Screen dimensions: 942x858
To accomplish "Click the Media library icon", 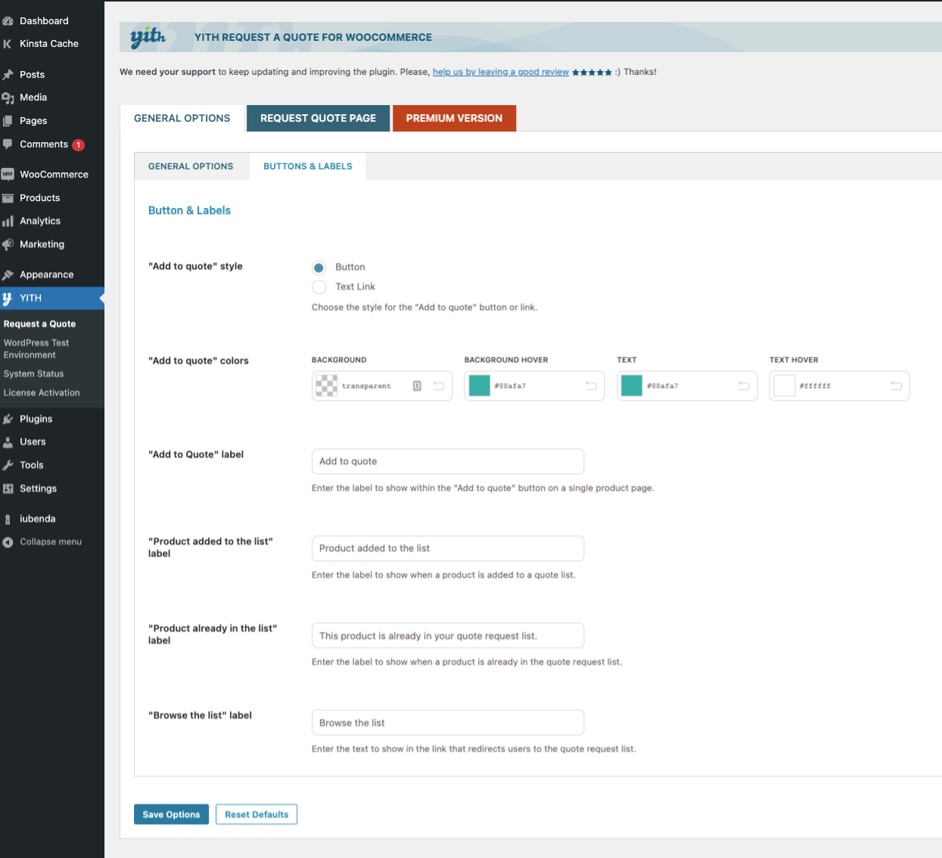I will (x=8, y=98).
